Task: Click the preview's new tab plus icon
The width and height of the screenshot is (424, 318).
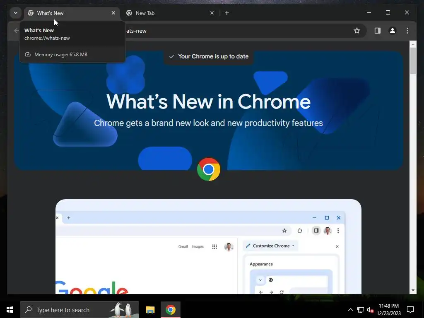Action: coord(69,218)
